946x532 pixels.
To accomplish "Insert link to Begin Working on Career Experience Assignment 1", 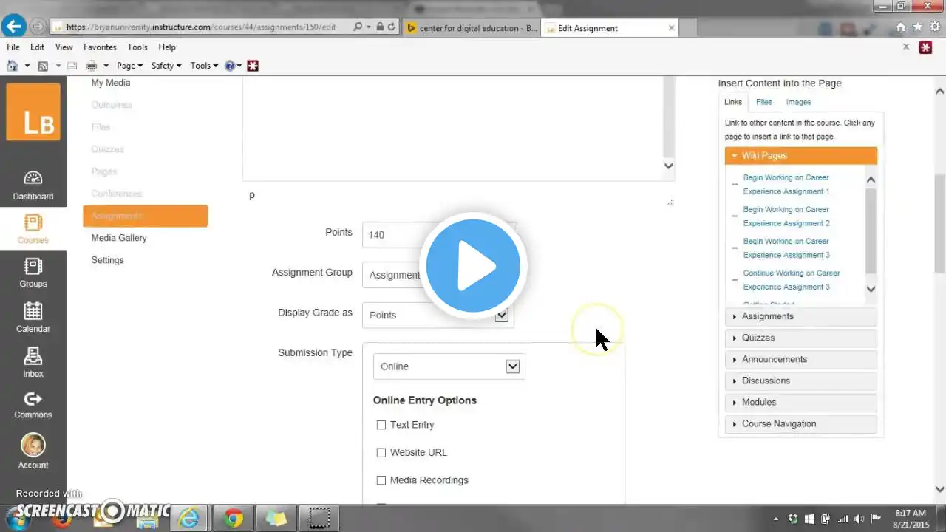I will 786,184.
